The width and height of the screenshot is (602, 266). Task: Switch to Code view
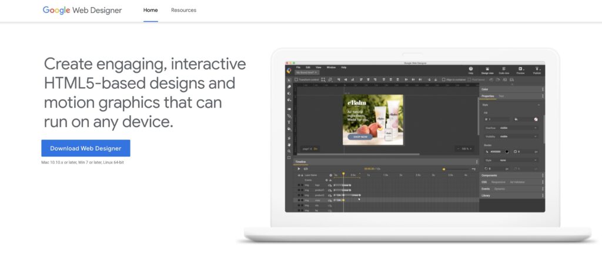[x=504, y=69]
